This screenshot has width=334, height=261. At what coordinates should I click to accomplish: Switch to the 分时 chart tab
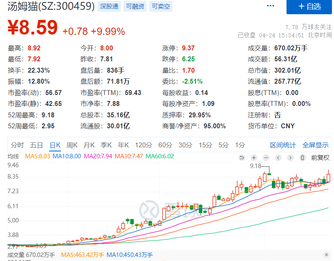pos(17,145)
